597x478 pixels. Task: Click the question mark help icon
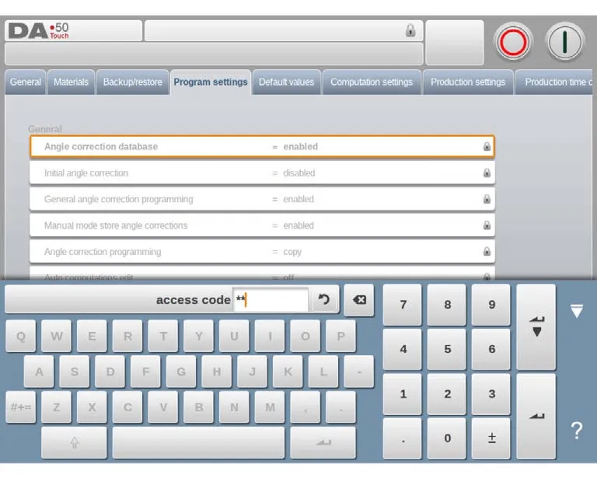coord(576,431)
